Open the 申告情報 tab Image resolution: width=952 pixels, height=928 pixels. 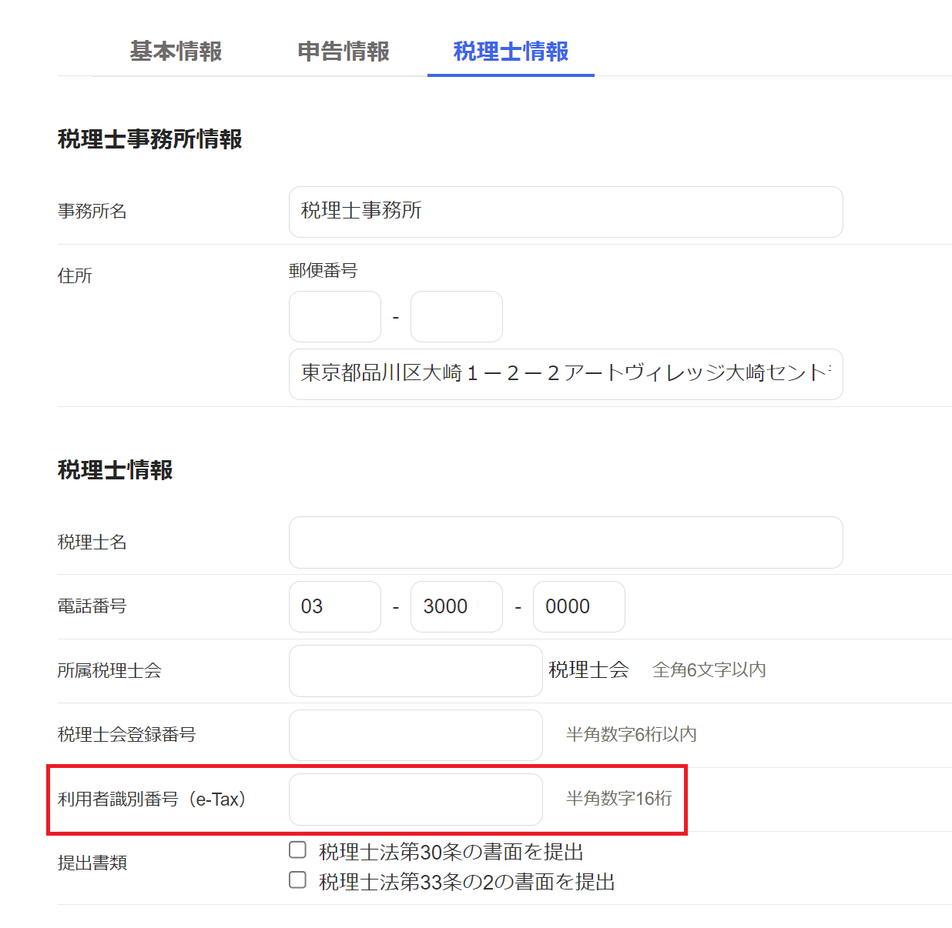pos(344,52)
